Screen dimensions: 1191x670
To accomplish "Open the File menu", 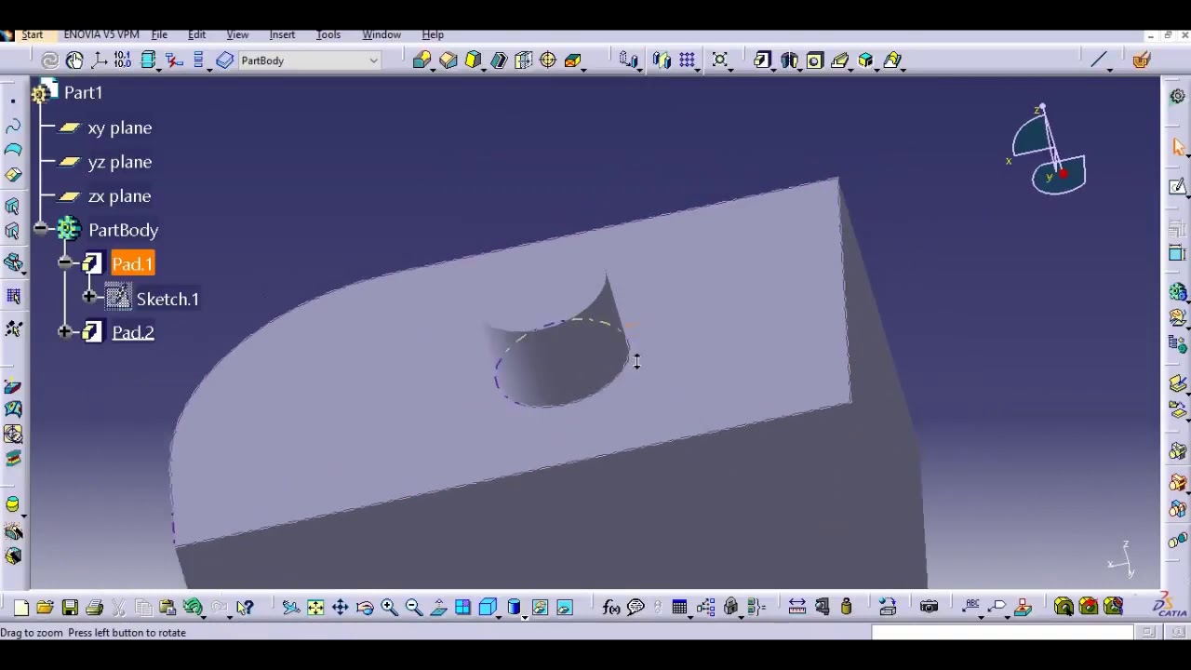I will click(x=159, y=34).
